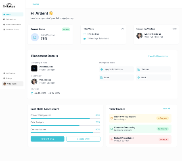Click the Active status badge
The height and width of the screenshot is (161, 182).
(66, 29)
